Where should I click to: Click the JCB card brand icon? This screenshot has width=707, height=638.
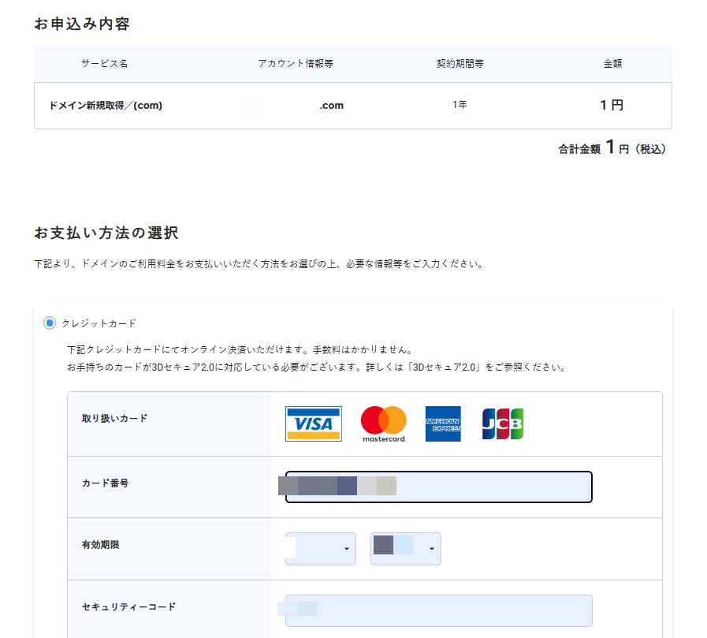tap(502, 423)
